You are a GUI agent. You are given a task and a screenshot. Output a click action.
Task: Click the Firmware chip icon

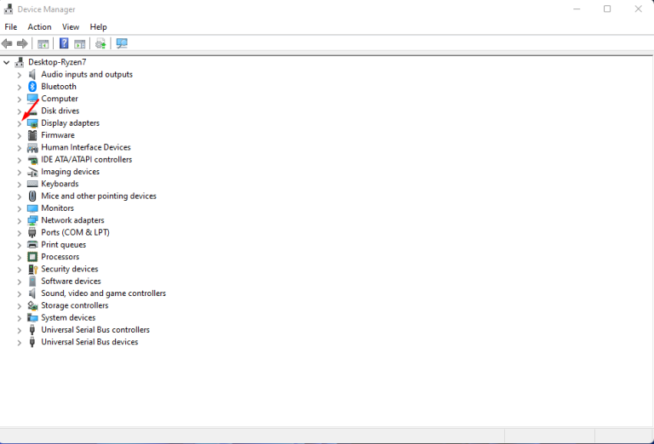click(32, 135)
